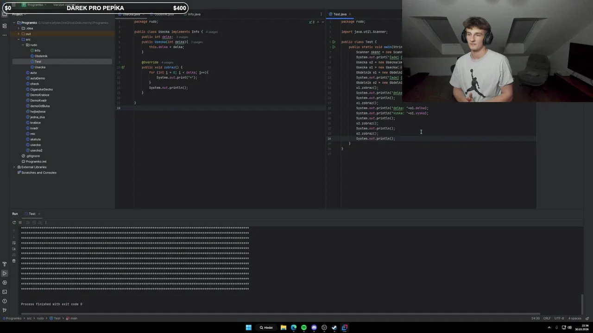Click run gutter icon beside main method

[334, 47]
